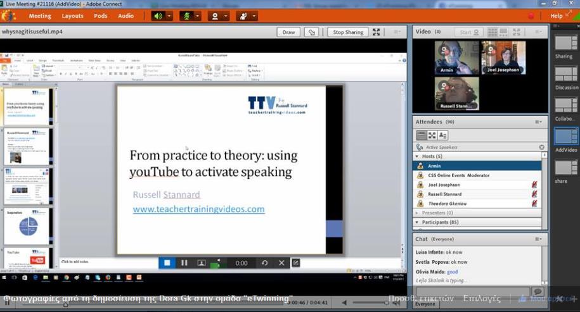The image size is (580, 312).
Task: Click Start webcam button in Video pod
Action: click(x=469, y=32)
